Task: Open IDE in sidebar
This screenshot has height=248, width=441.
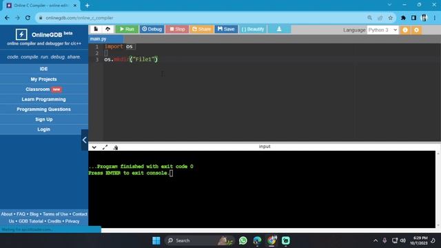Action: point(43,69)
